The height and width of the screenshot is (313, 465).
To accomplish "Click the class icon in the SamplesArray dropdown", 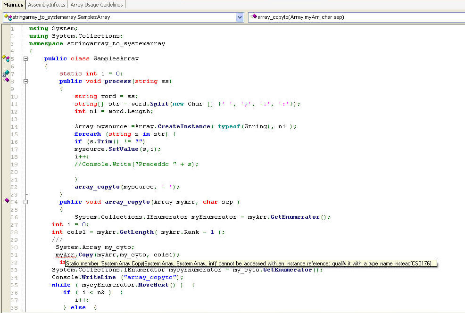I will tap(8, 17).
